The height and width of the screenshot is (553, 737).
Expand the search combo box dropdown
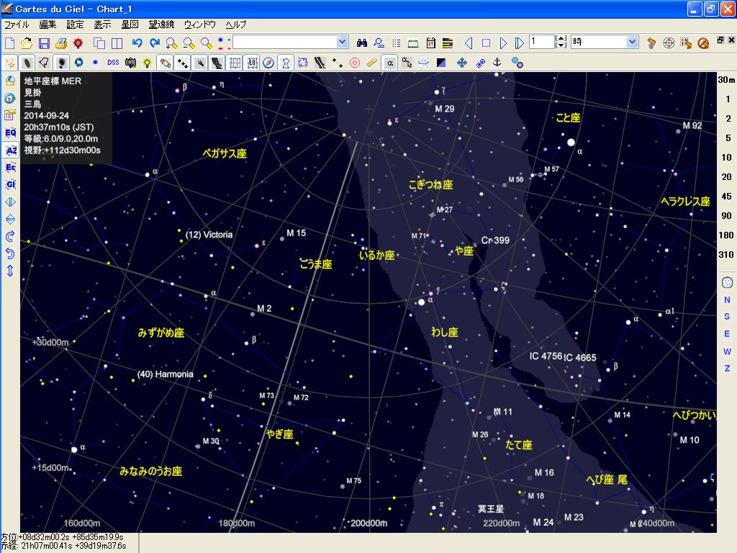click(x=343, y=42)
